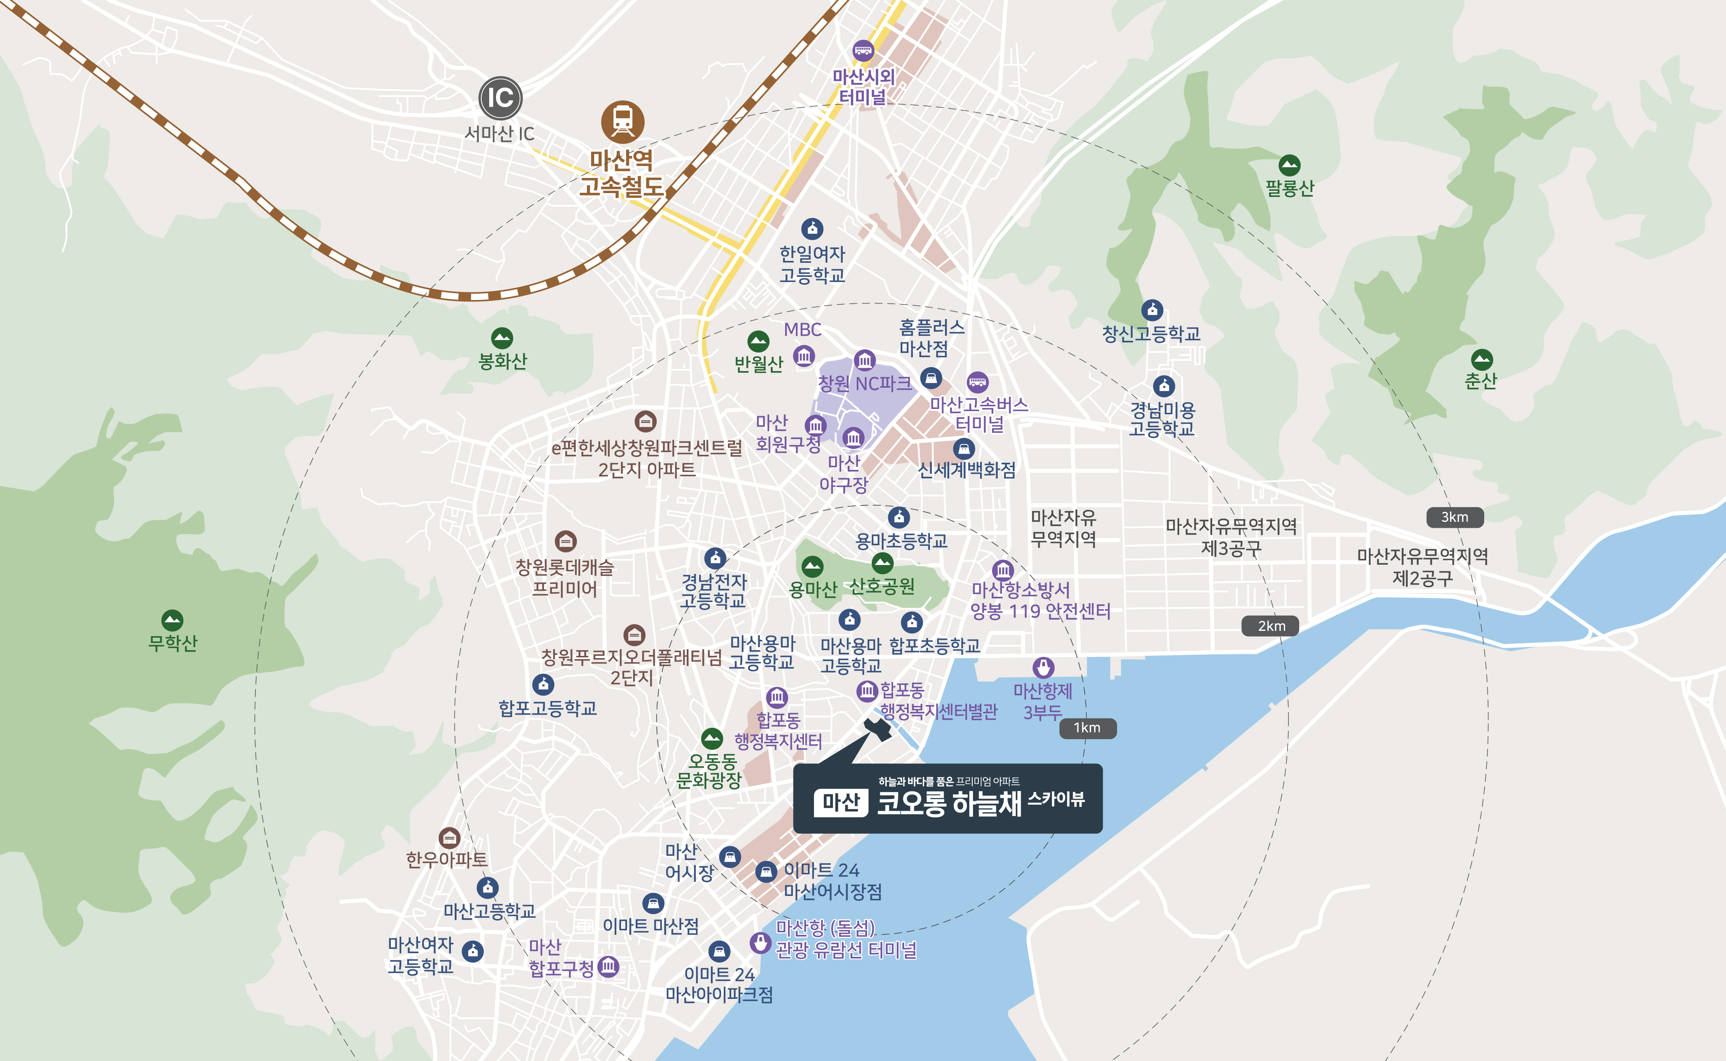Screen dimensions: 1726x1061
Task: Click the 창원롯데캐슬 프리미어 apartment icon
Action: [566, 541]
